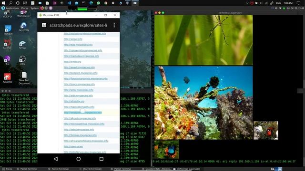
Task: Launch Firefox from Parrot top panel
Action: [42, 8]
